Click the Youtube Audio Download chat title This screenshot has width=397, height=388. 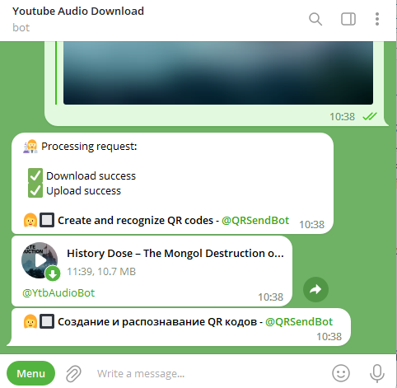[x=78, y=12]
